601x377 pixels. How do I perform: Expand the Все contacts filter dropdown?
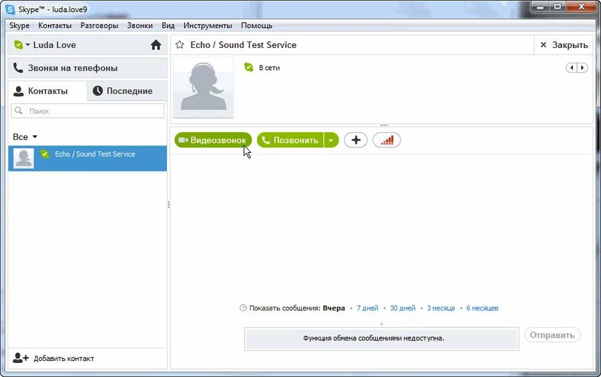(x=25, y=137)
